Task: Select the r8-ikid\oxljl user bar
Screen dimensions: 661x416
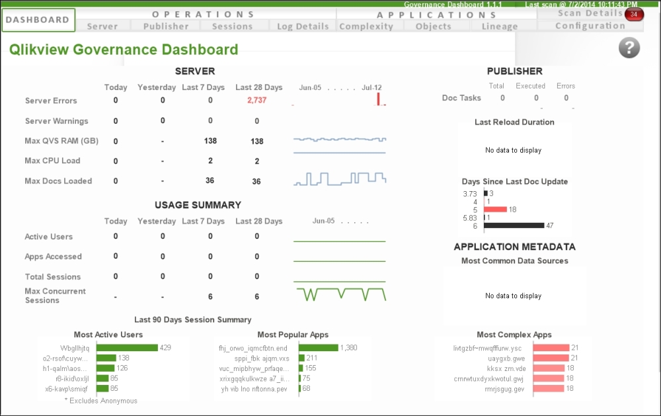Action: (102, 378)
